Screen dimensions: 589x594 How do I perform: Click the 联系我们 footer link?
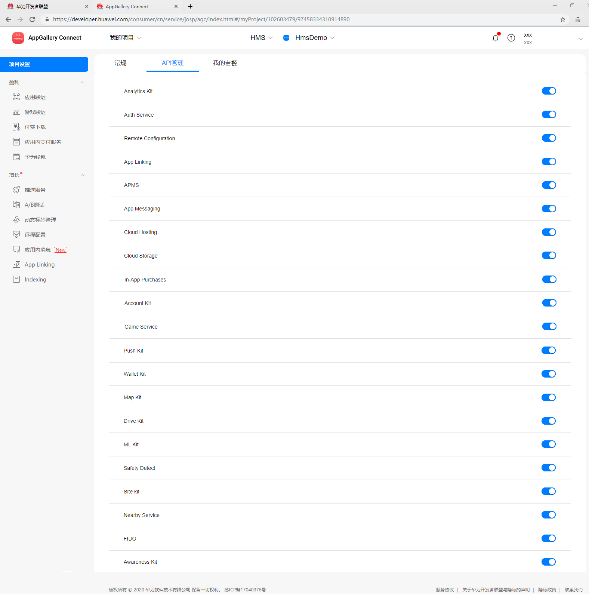(x=574, y=590)
